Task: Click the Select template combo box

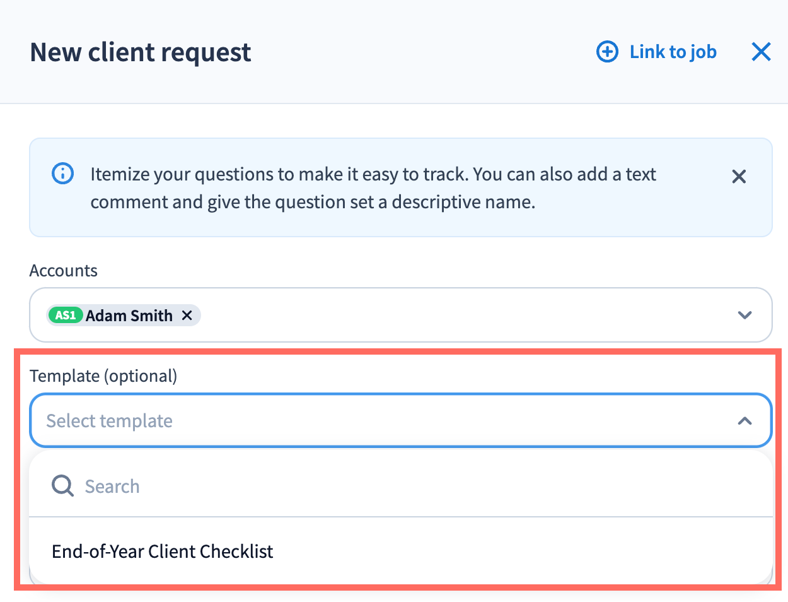Action: click(378, 421)
